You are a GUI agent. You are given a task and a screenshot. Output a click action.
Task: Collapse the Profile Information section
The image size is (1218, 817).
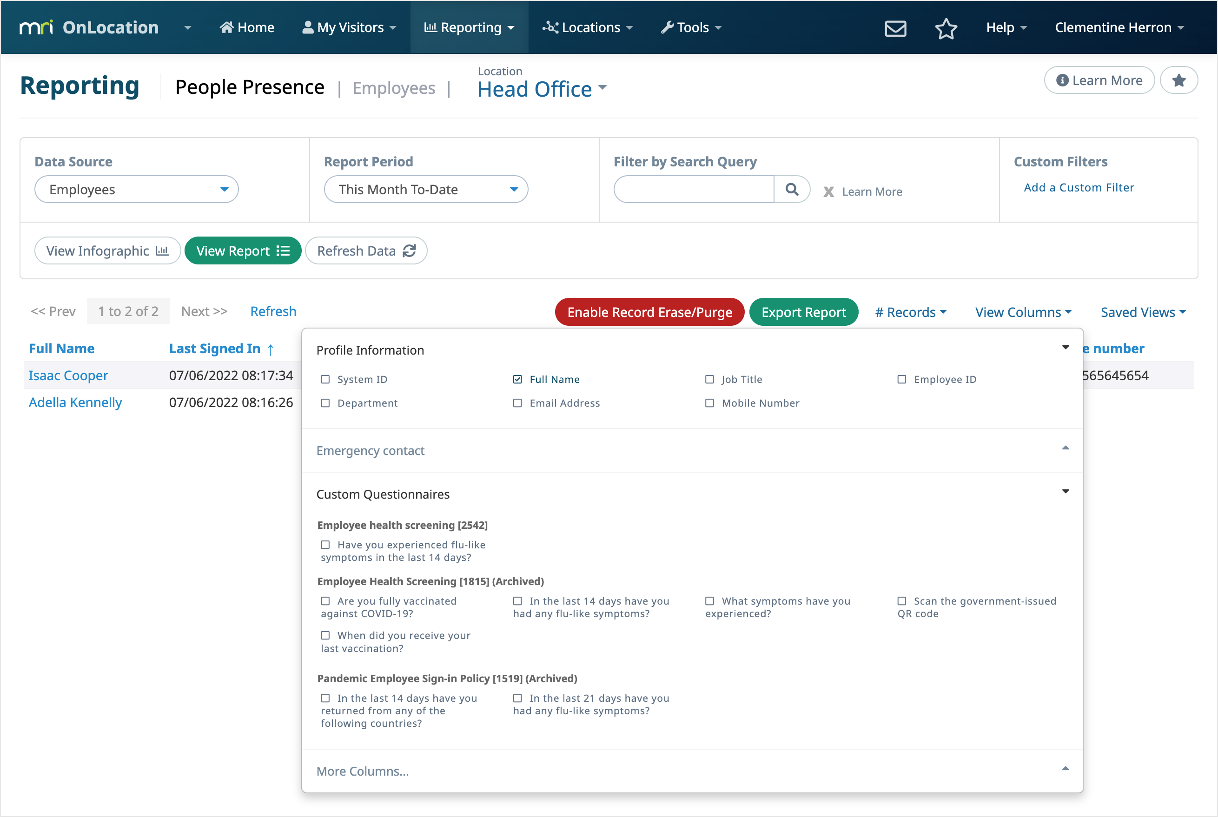pos(1066,348)
